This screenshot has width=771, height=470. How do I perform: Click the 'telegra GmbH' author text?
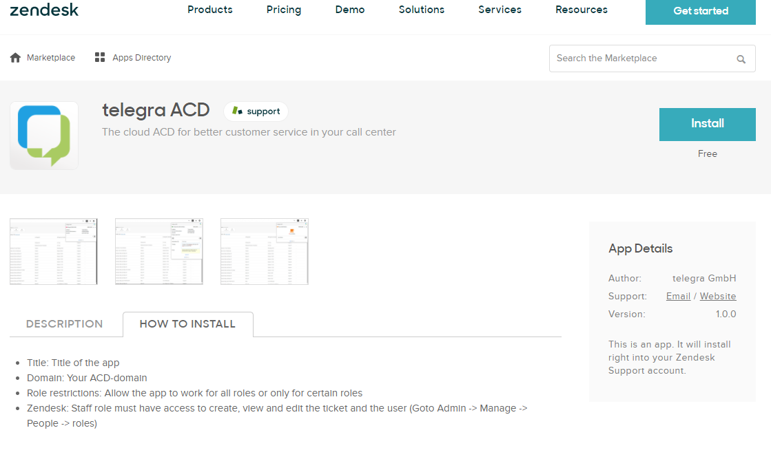coord(704,279)
